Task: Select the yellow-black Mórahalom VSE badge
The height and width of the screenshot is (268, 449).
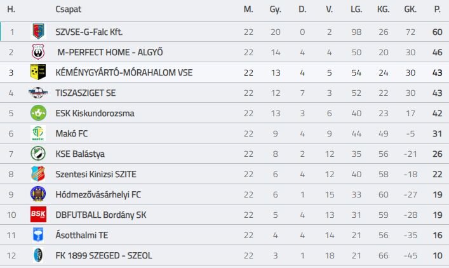Action: tap(38, 72)
